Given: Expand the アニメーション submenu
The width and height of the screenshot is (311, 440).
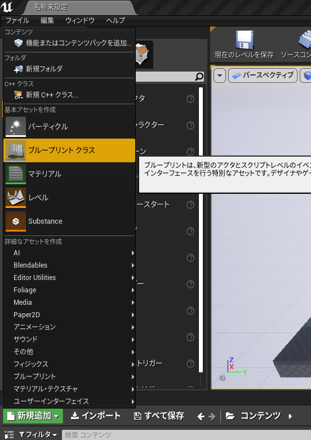Looking at the screenshot, I should point(69,327).
